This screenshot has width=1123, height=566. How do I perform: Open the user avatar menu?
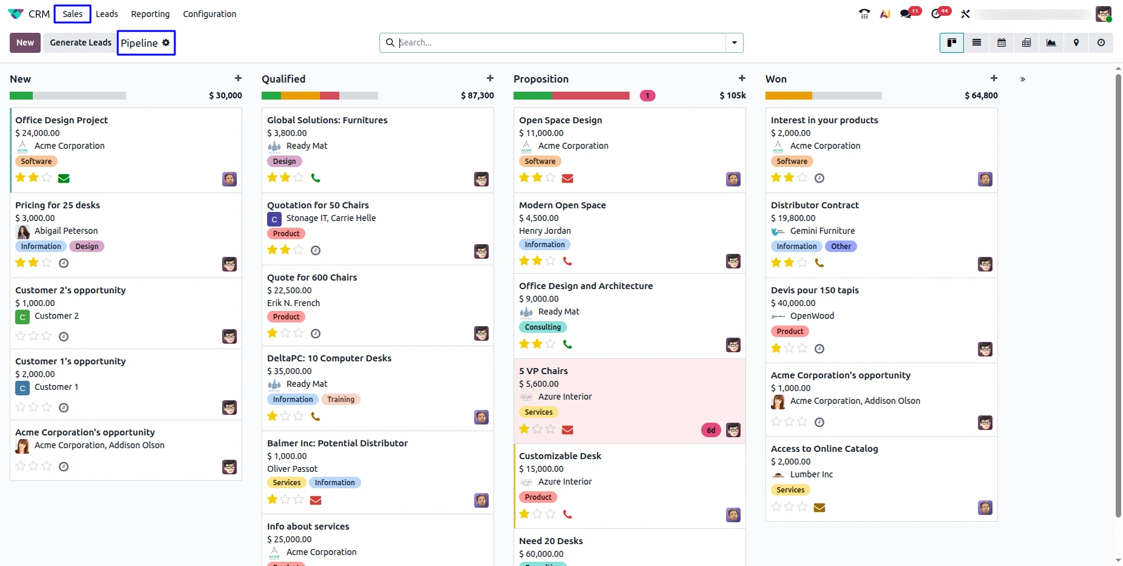click(1104, 14)
